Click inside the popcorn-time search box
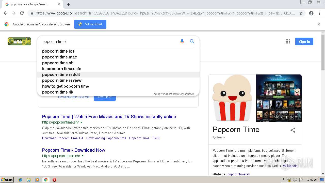The width and height of the screenshot is (325, 183). point(109,41)
